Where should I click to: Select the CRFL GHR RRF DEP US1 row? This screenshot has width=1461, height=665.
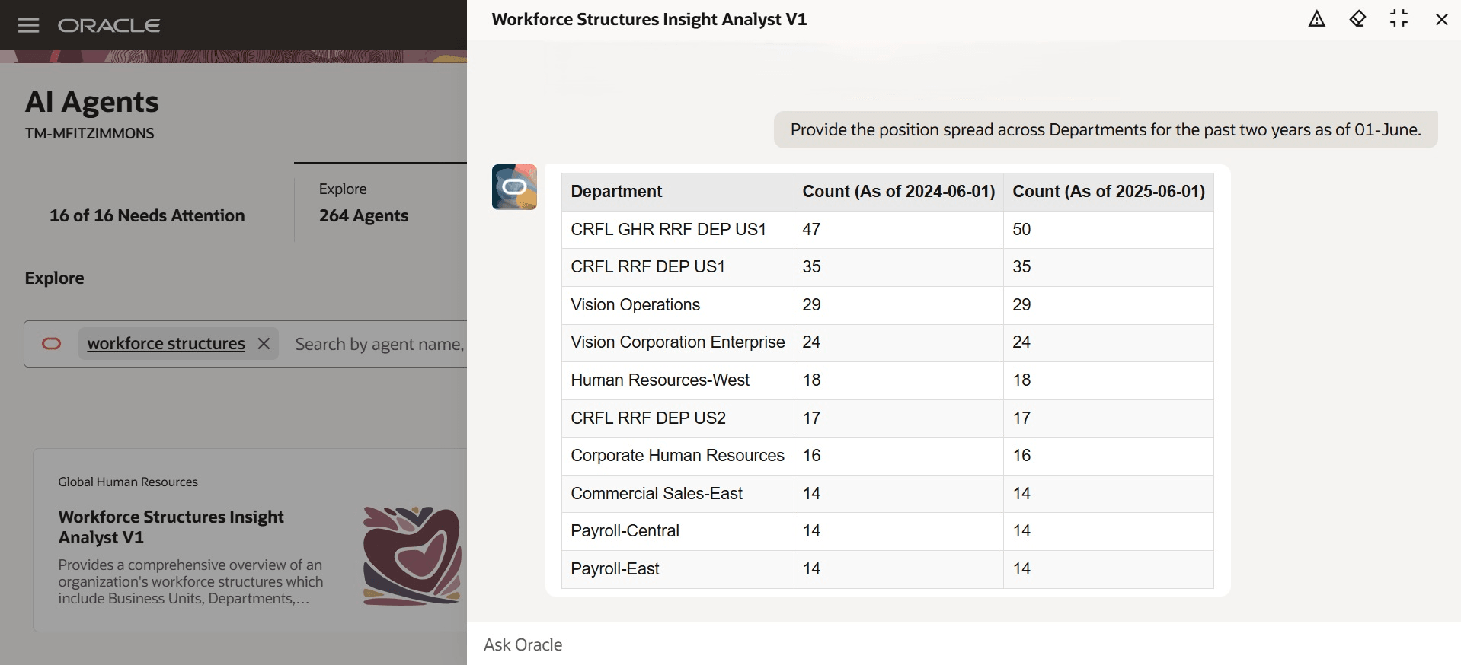(x=668, y=230)
